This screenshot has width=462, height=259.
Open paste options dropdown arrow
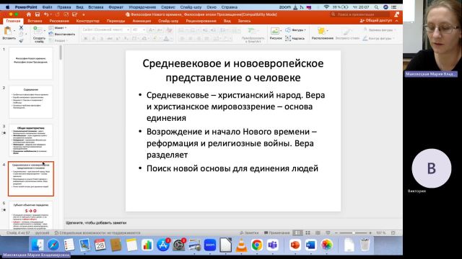pyautogui.click(x=14, y=30)
